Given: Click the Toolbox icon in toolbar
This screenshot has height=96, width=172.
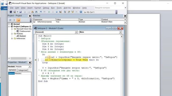Looking at the screenshot, I should pyautogui.click(x=76, y=12).
